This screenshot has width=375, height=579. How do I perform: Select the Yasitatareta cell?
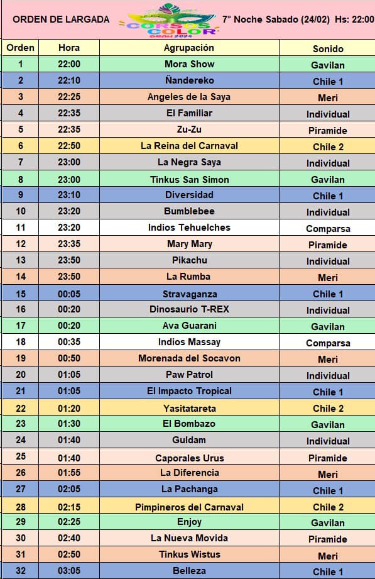189,408
